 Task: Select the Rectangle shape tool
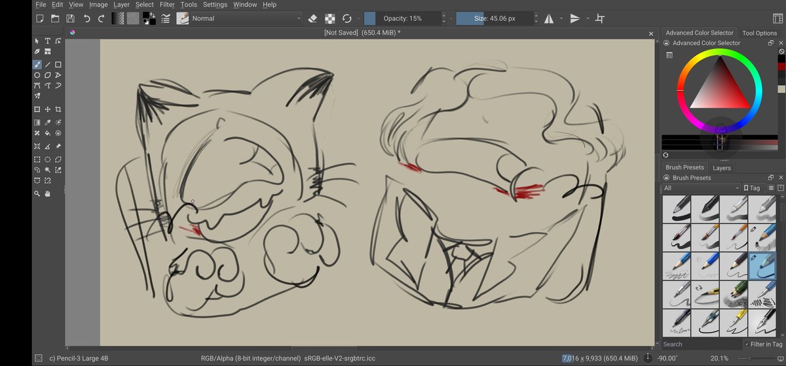[58, 65]
